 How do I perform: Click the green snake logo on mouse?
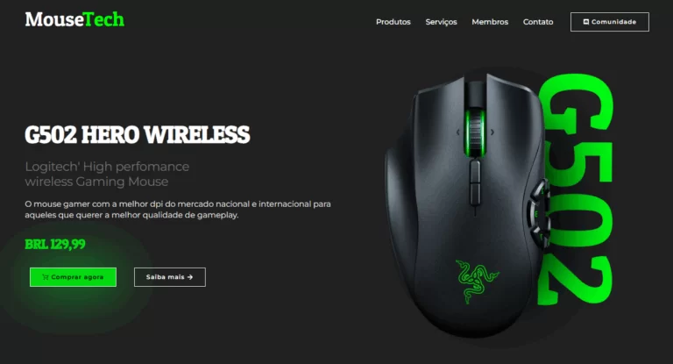477,281
